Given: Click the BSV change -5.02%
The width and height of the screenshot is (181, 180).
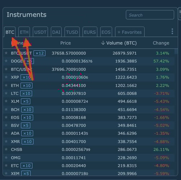Looking at the screenshot, I should 162,125.
